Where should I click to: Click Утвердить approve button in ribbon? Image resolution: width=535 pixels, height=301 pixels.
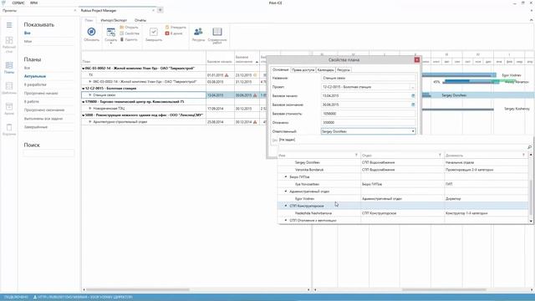176,28
